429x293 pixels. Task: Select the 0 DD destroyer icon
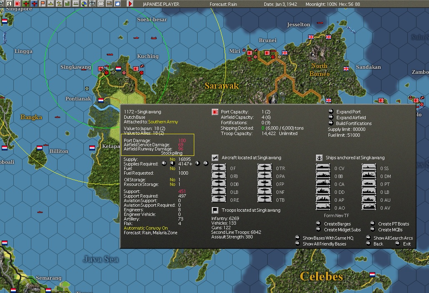click(323, 191)
